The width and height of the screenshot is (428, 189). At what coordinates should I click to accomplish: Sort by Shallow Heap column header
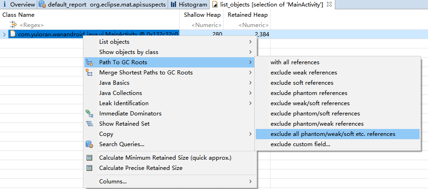tap(203, 15)
